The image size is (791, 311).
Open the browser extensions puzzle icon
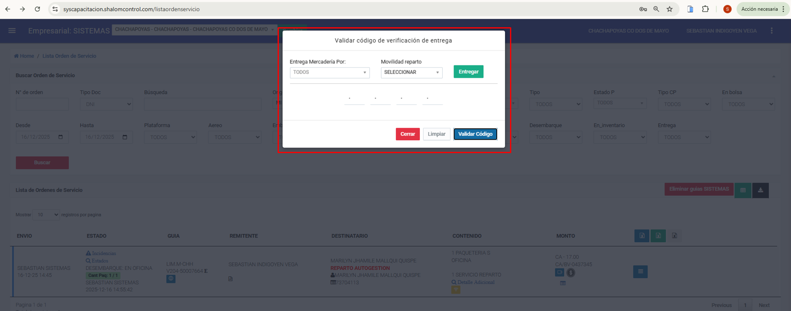point(705,9)
